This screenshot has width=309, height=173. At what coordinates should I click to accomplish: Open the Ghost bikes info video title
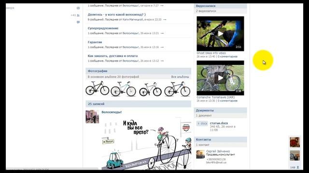211,53
